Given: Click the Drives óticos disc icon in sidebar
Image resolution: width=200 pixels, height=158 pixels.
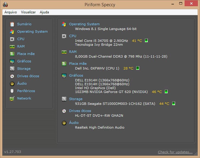Looking at the screenshot, I should [12, 76].
